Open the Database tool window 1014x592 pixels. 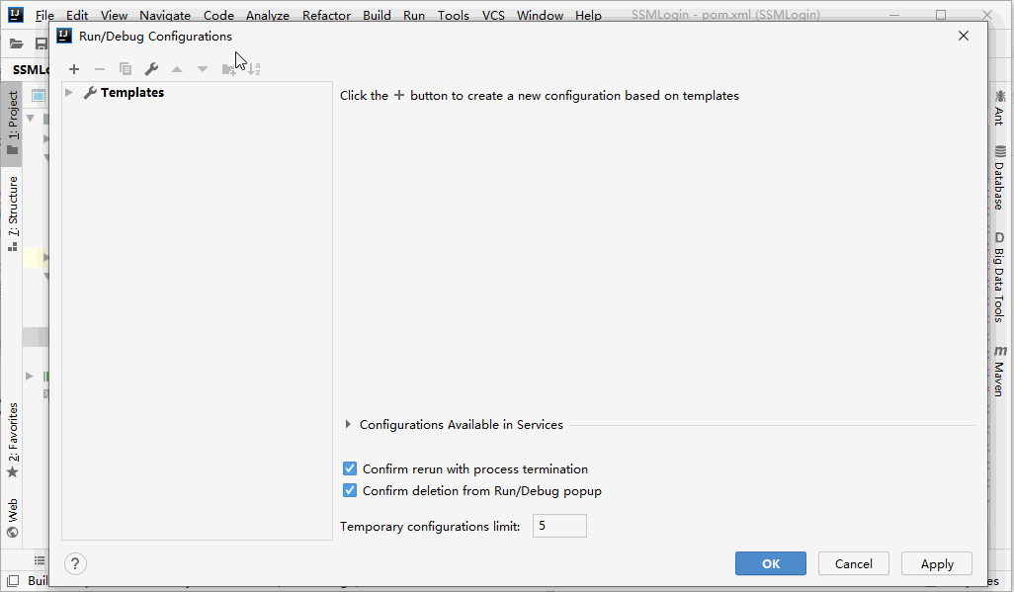[1000, 178]
